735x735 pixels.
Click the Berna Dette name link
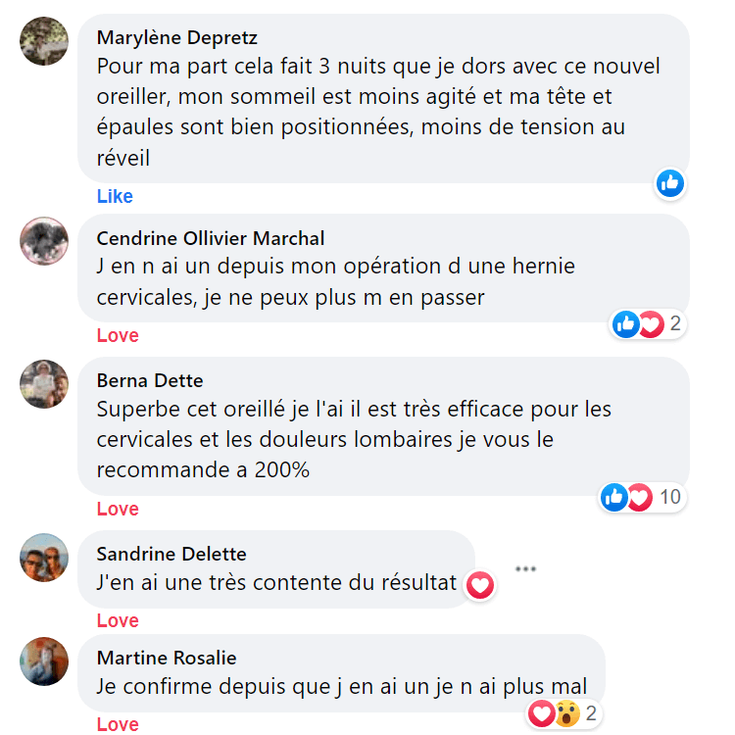[x=150, y=380]
